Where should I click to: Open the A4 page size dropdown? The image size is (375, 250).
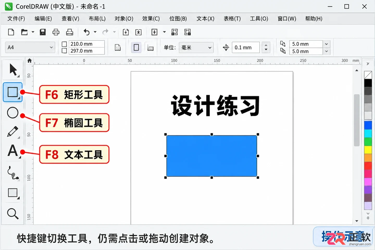click(30, 47)
